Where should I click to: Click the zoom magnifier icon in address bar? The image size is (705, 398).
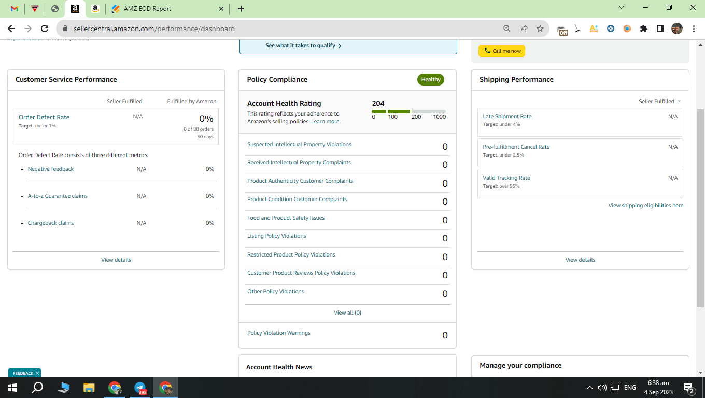tap(507, 29)
